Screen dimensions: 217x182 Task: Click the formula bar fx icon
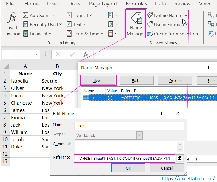pyautogui.click(x=85, y=54)
